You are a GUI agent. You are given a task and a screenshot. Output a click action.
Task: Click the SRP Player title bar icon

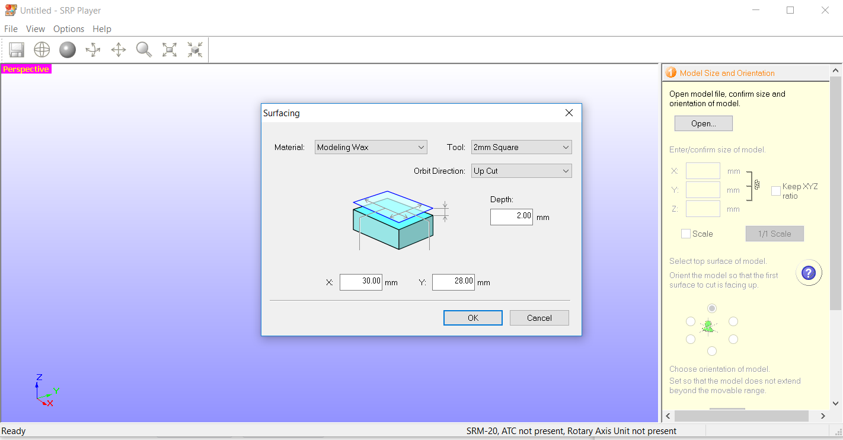tap(11, 10)
